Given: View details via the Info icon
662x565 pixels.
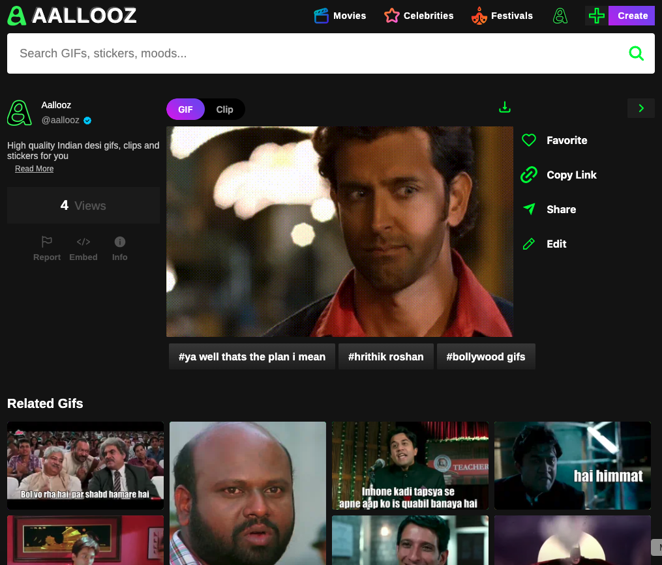Looking at the screenshot, I should [119, 241].
